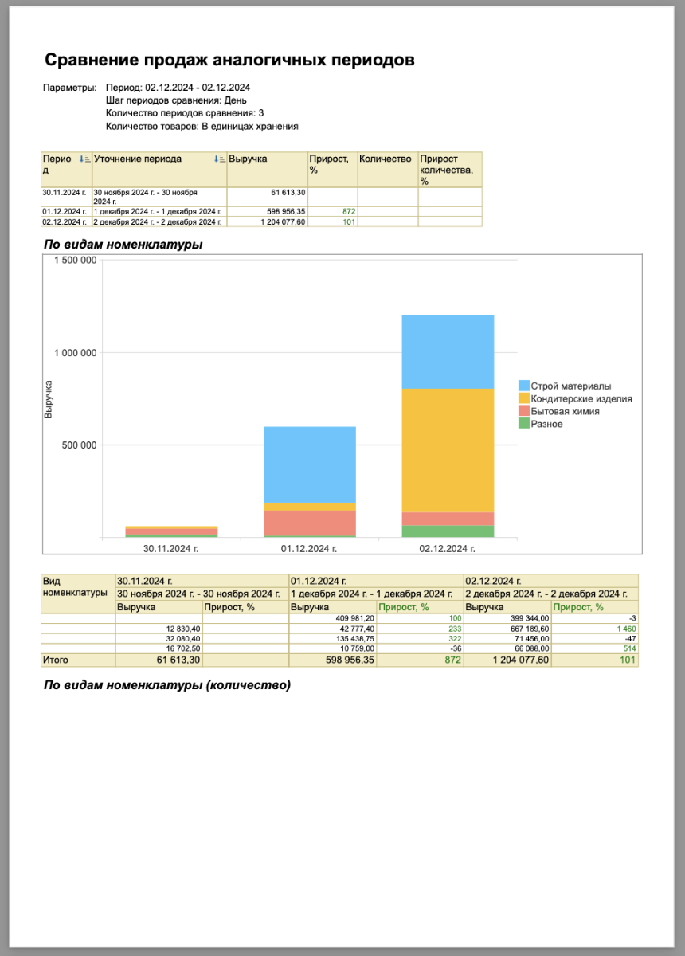Click sort icon in Период column header
The width and height of the screenshot is (685, 956).
click(84, 159)
